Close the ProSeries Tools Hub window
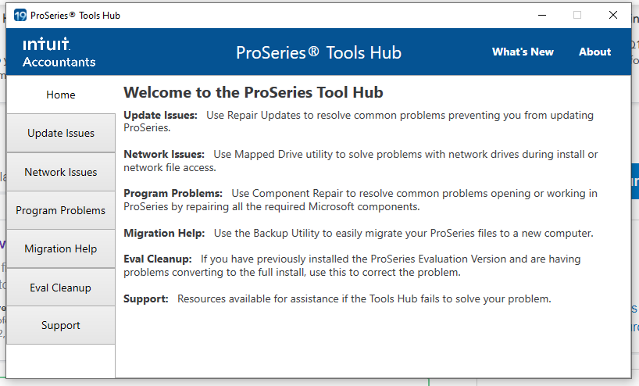This screenshot has height=386, width=639. 613,16
